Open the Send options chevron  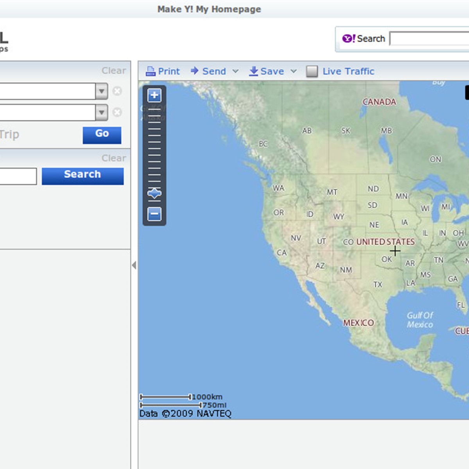pyautogui.click(x=235, y=71)
